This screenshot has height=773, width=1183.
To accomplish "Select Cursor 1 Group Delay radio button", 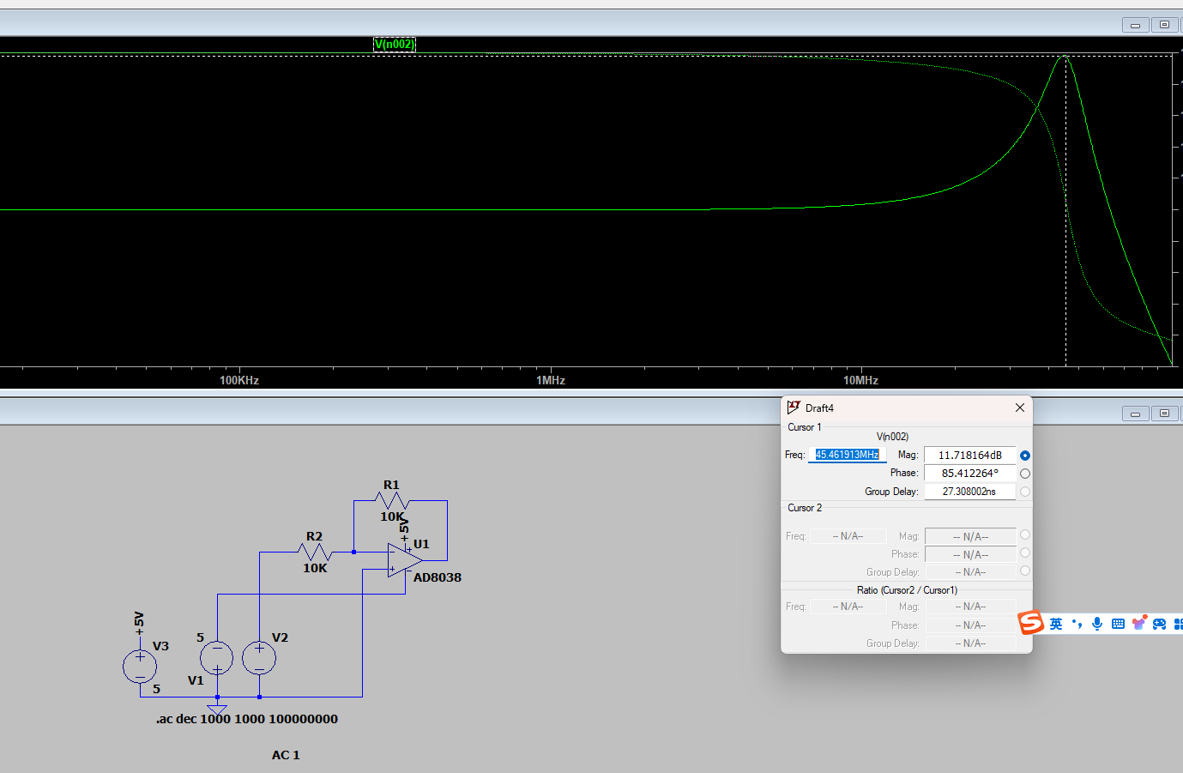I will (x=1024, y=492).
